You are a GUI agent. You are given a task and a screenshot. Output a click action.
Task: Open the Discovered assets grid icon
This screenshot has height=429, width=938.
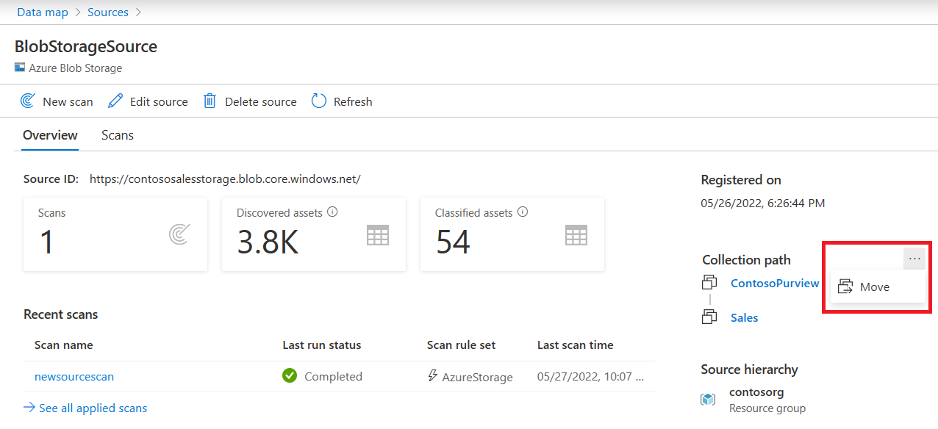(377, 235)
